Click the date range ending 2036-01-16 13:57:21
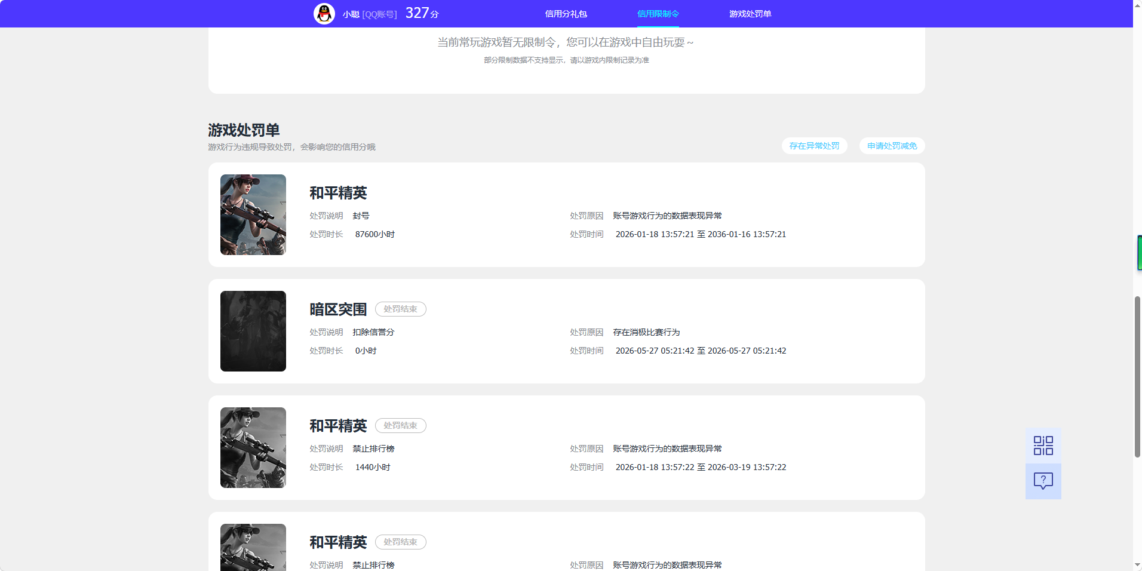The width and height of the screenshot is (1142, 571). pos(701,234)
